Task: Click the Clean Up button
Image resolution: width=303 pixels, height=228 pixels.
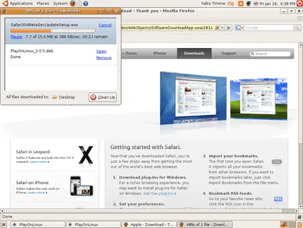Action: (x=103, y=97)
